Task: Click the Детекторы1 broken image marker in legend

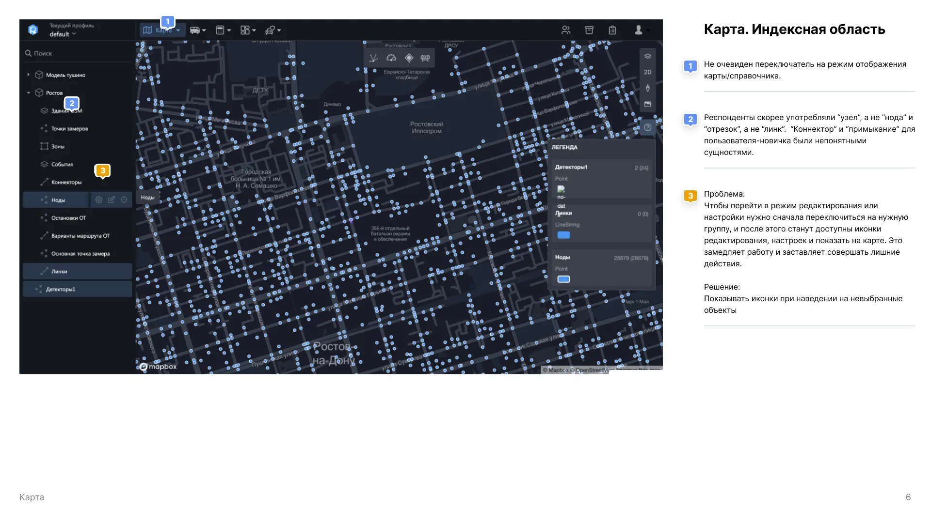Action: click(x=561, y=189)
